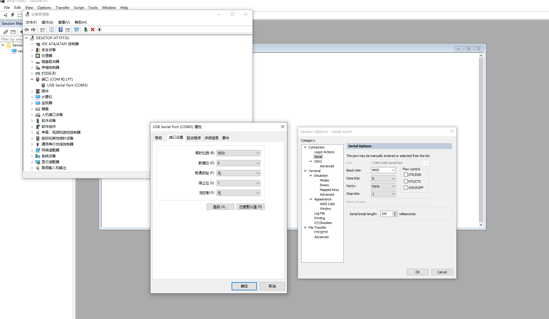Decrease Serial break length with down spinner

(x=395, y=215)
